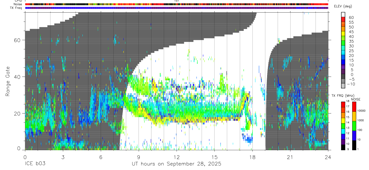
Task: Click the multicolored Noise strip above the plot
Action: [x=176, y=4]
